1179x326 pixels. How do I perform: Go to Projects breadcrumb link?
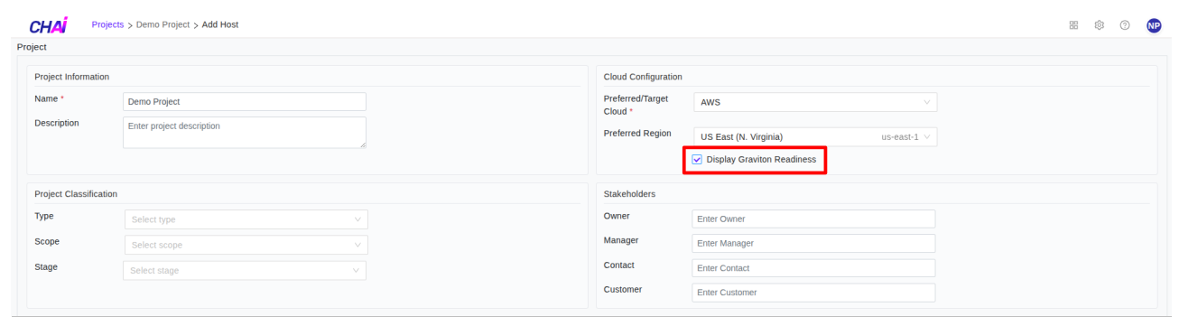(107, 24)
